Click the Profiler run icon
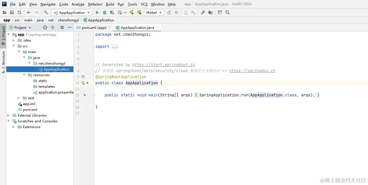Screen dimensions: 368x185 [x=120, y=12]
